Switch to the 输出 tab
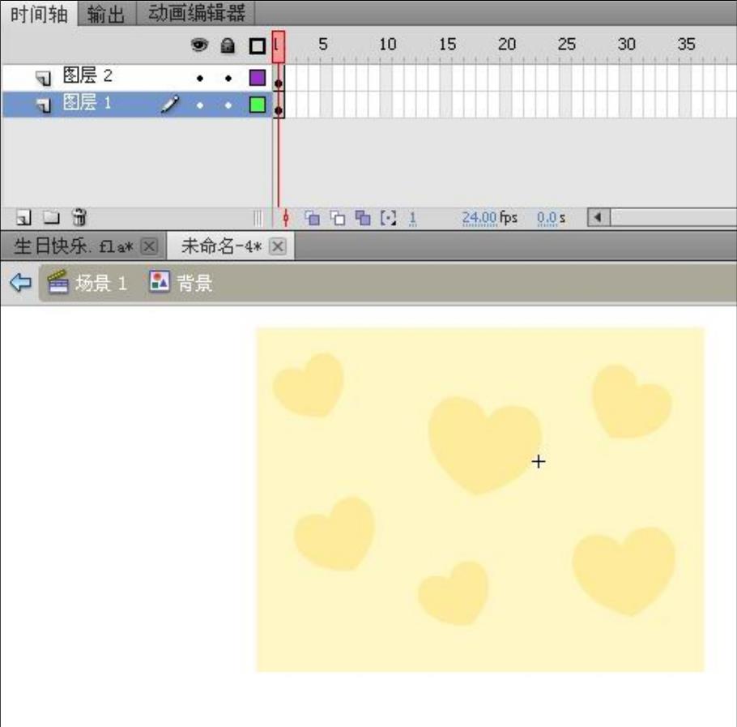Image resolution: width=737 pixels, height=727 pixels. coord(107,13)
